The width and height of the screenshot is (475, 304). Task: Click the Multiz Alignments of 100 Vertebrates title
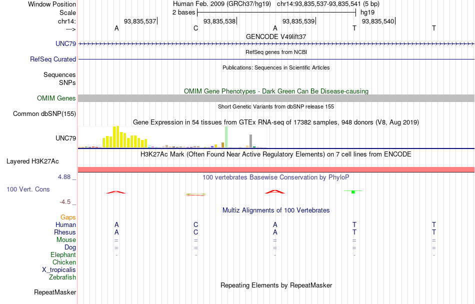click(276, 210)
